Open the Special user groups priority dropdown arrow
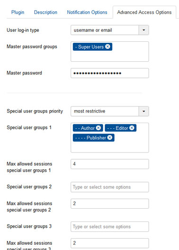The image size is (179, 250). coord(144,111)
